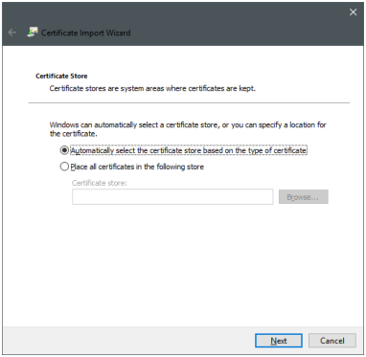Open the Browse... store picker button
Image resolution: width=366 pixels, height=357 pixels.
tap(303, 197)
